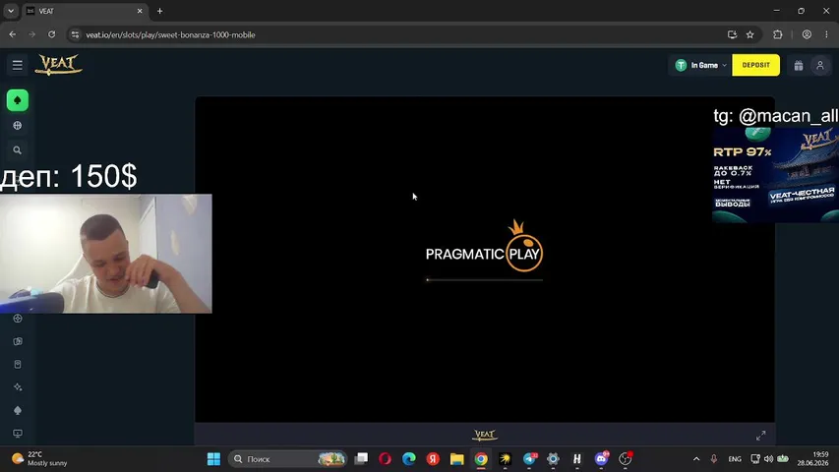
Task: Click the green spade casino icon
Action: pos(18,100)
